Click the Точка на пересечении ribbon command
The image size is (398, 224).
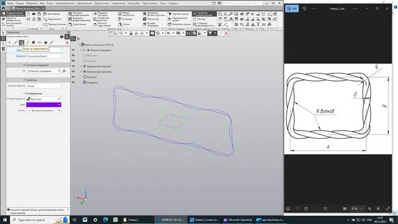click(x=204, y=14)
